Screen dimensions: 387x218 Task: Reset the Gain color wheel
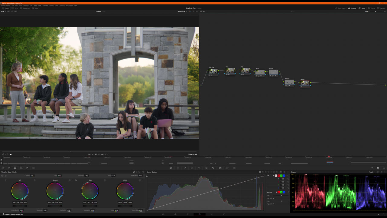[x=105, y=180]
